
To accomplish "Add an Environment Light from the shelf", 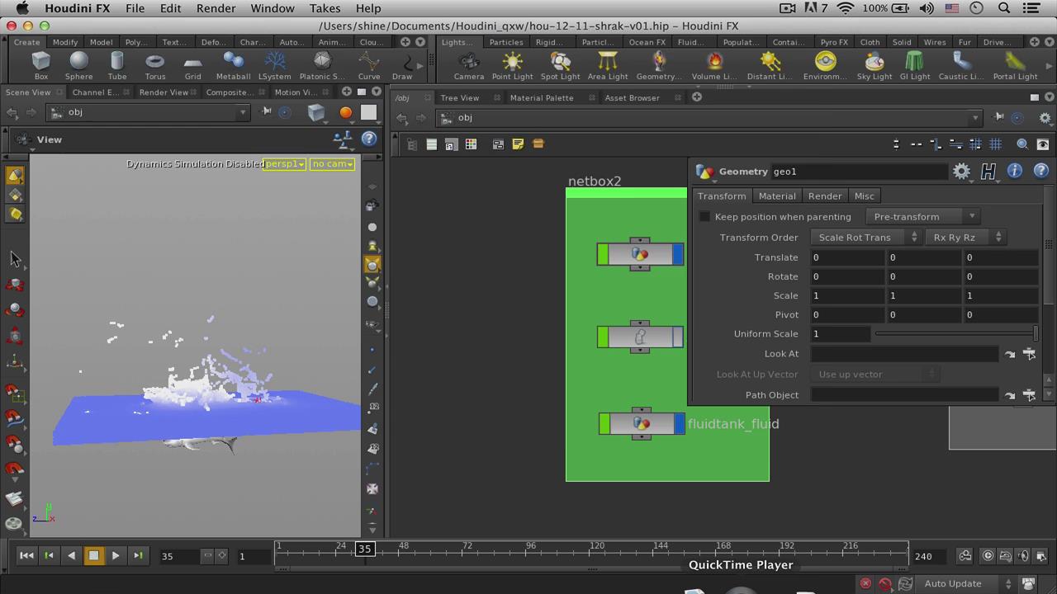I will pos(825,65).
